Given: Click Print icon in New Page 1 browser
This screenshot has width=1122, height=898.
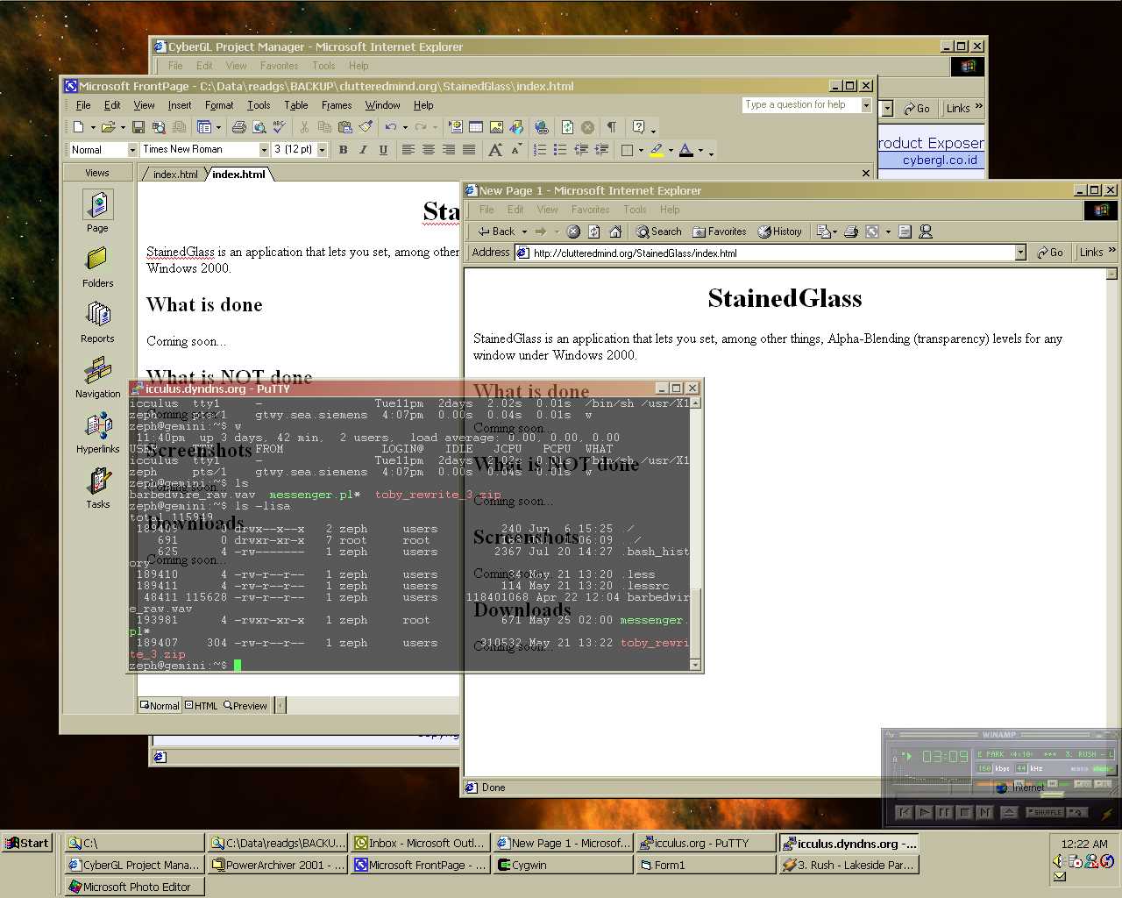Looking at the screenshot, I should [850, 232].
